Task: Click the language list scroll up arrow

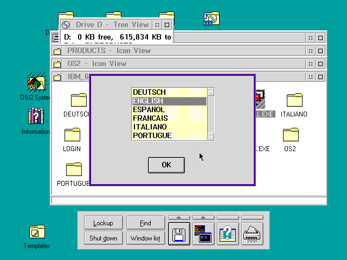Action: click(x=211, y=92)
